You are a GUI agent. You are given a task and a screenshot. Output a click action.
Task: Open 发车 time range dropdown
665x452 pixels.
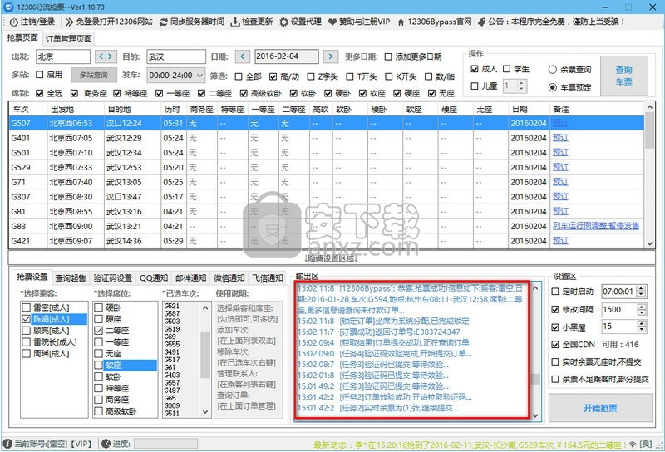click(199, 76)
